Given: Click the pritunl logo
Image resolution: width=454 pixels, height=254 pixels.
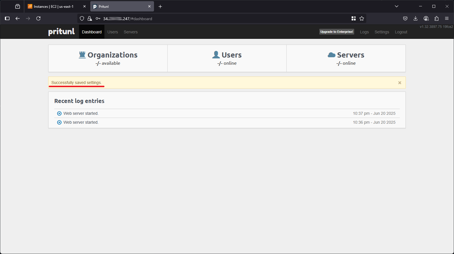Looking at the screenshot, I should click(x=61, y=32).
